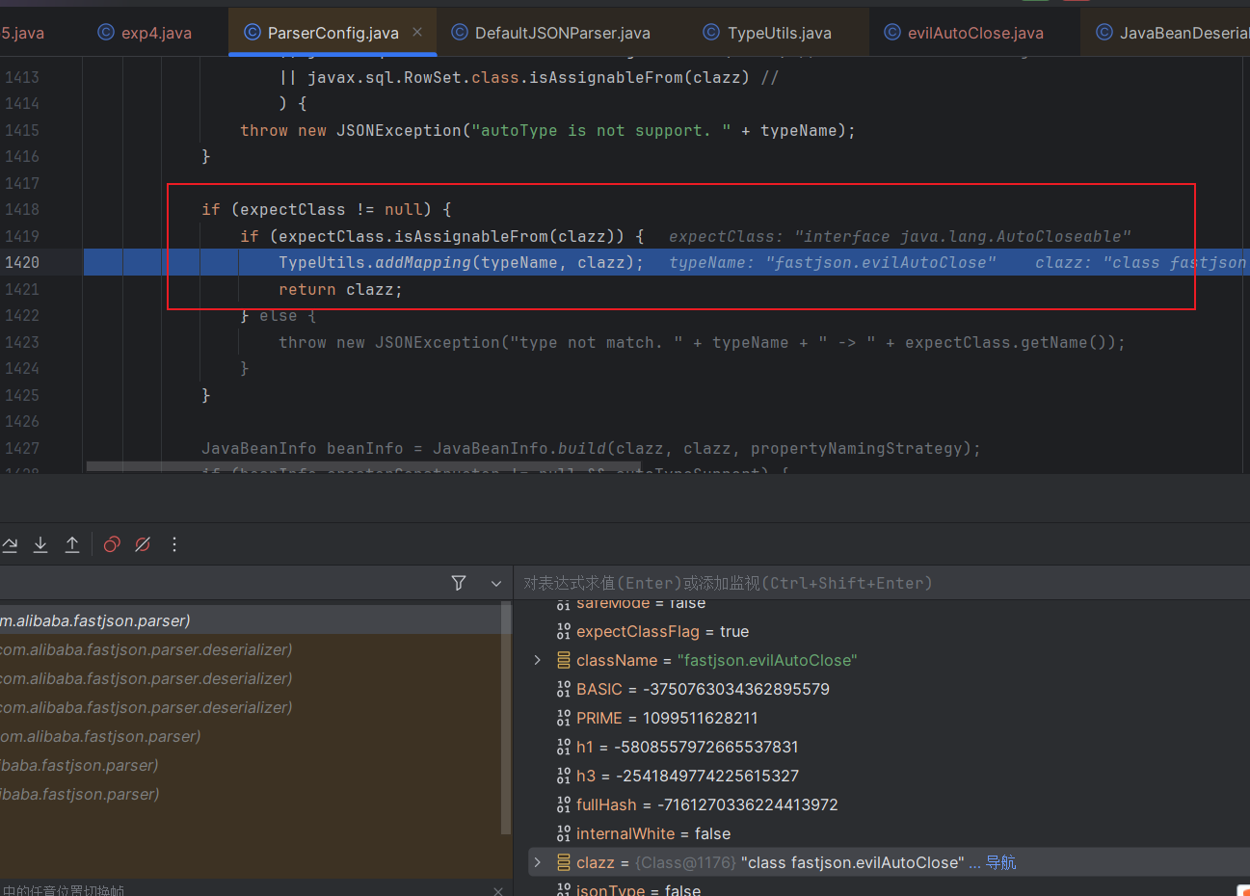Switch to the evilAutoClose.java tab
The height and width of the screenshot is (896, 1250).
point(964,33)
